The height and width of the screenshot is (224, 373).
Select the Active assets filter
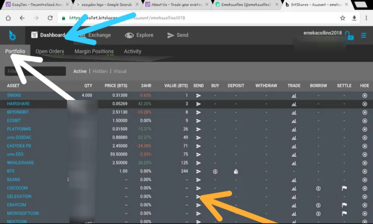tap(80, 71)
